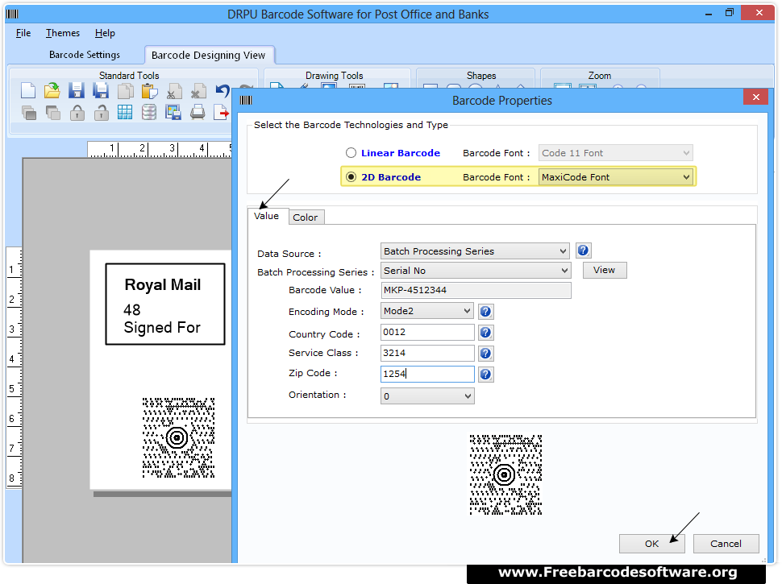Open help for Data Source
Screen dimensions: 782x584
tap(583, 251)
